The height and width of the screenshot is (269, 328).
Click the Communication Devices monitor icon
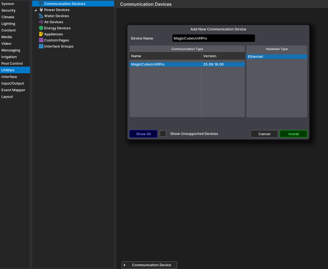pyautogui.click(x=41, y=4)
